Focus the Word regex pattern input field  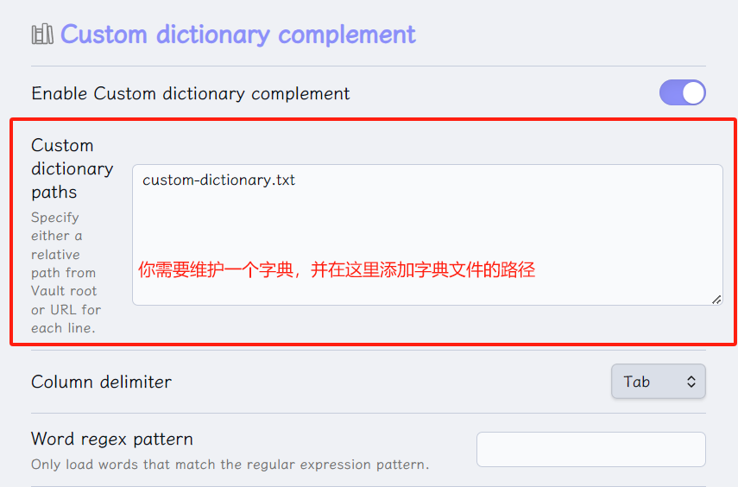point(590,449)
